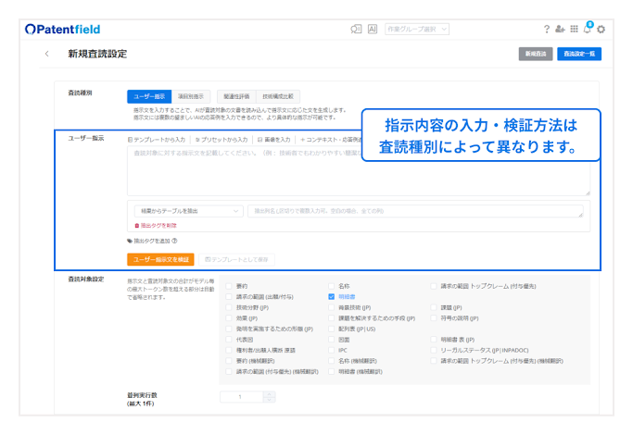Open the apps grid menu icon

pos(574,30)
